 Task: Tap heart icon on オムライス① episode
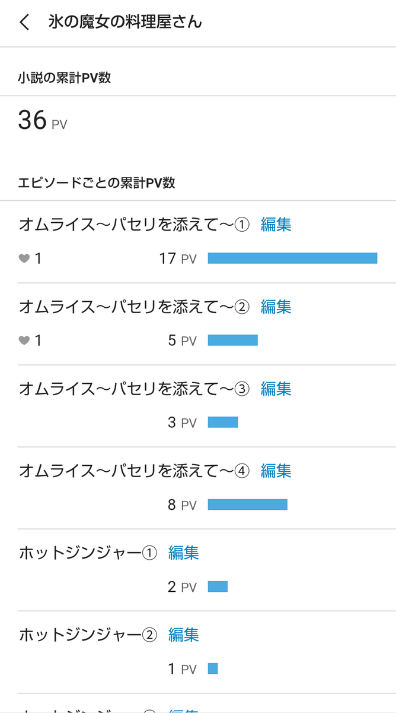(24, 258)
